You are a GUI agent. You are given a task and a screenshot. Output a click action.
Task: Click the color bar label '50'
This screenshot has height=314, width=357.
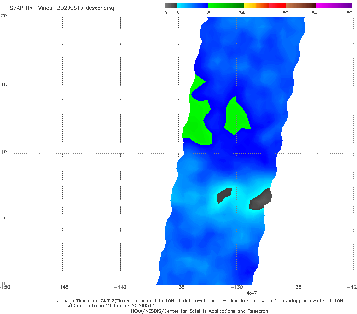point(285,13)
